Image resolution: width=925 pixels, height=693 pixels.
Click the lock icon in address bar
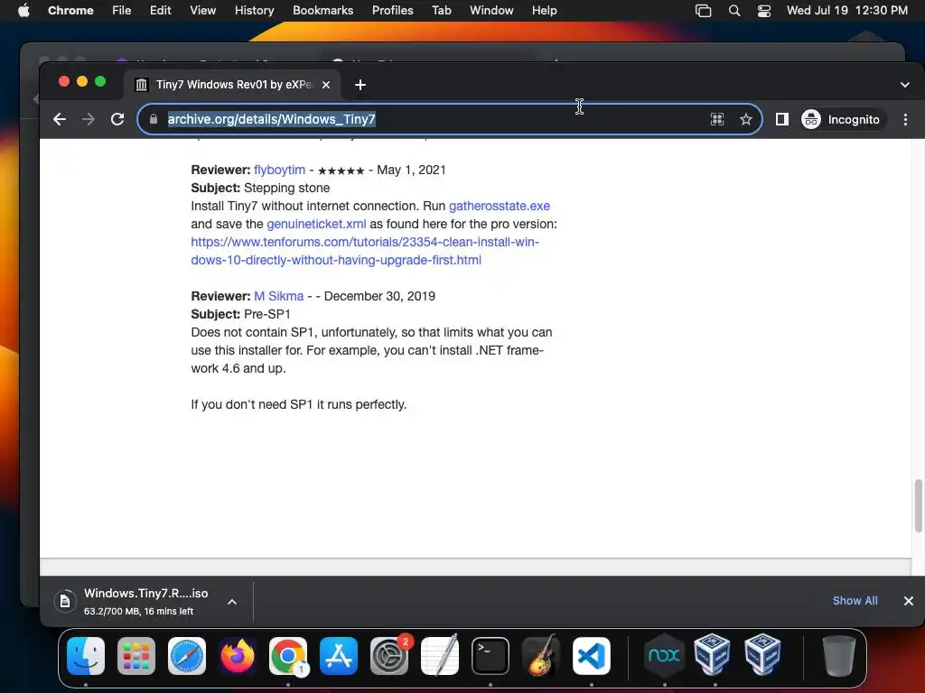point(154,119)
